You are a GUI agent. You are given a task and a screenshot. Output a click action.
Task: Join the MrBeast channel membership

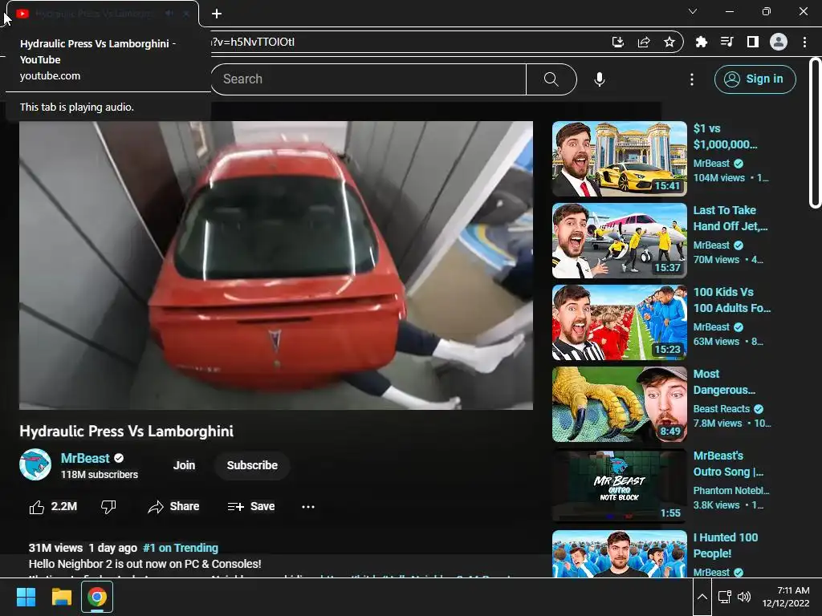184,465
